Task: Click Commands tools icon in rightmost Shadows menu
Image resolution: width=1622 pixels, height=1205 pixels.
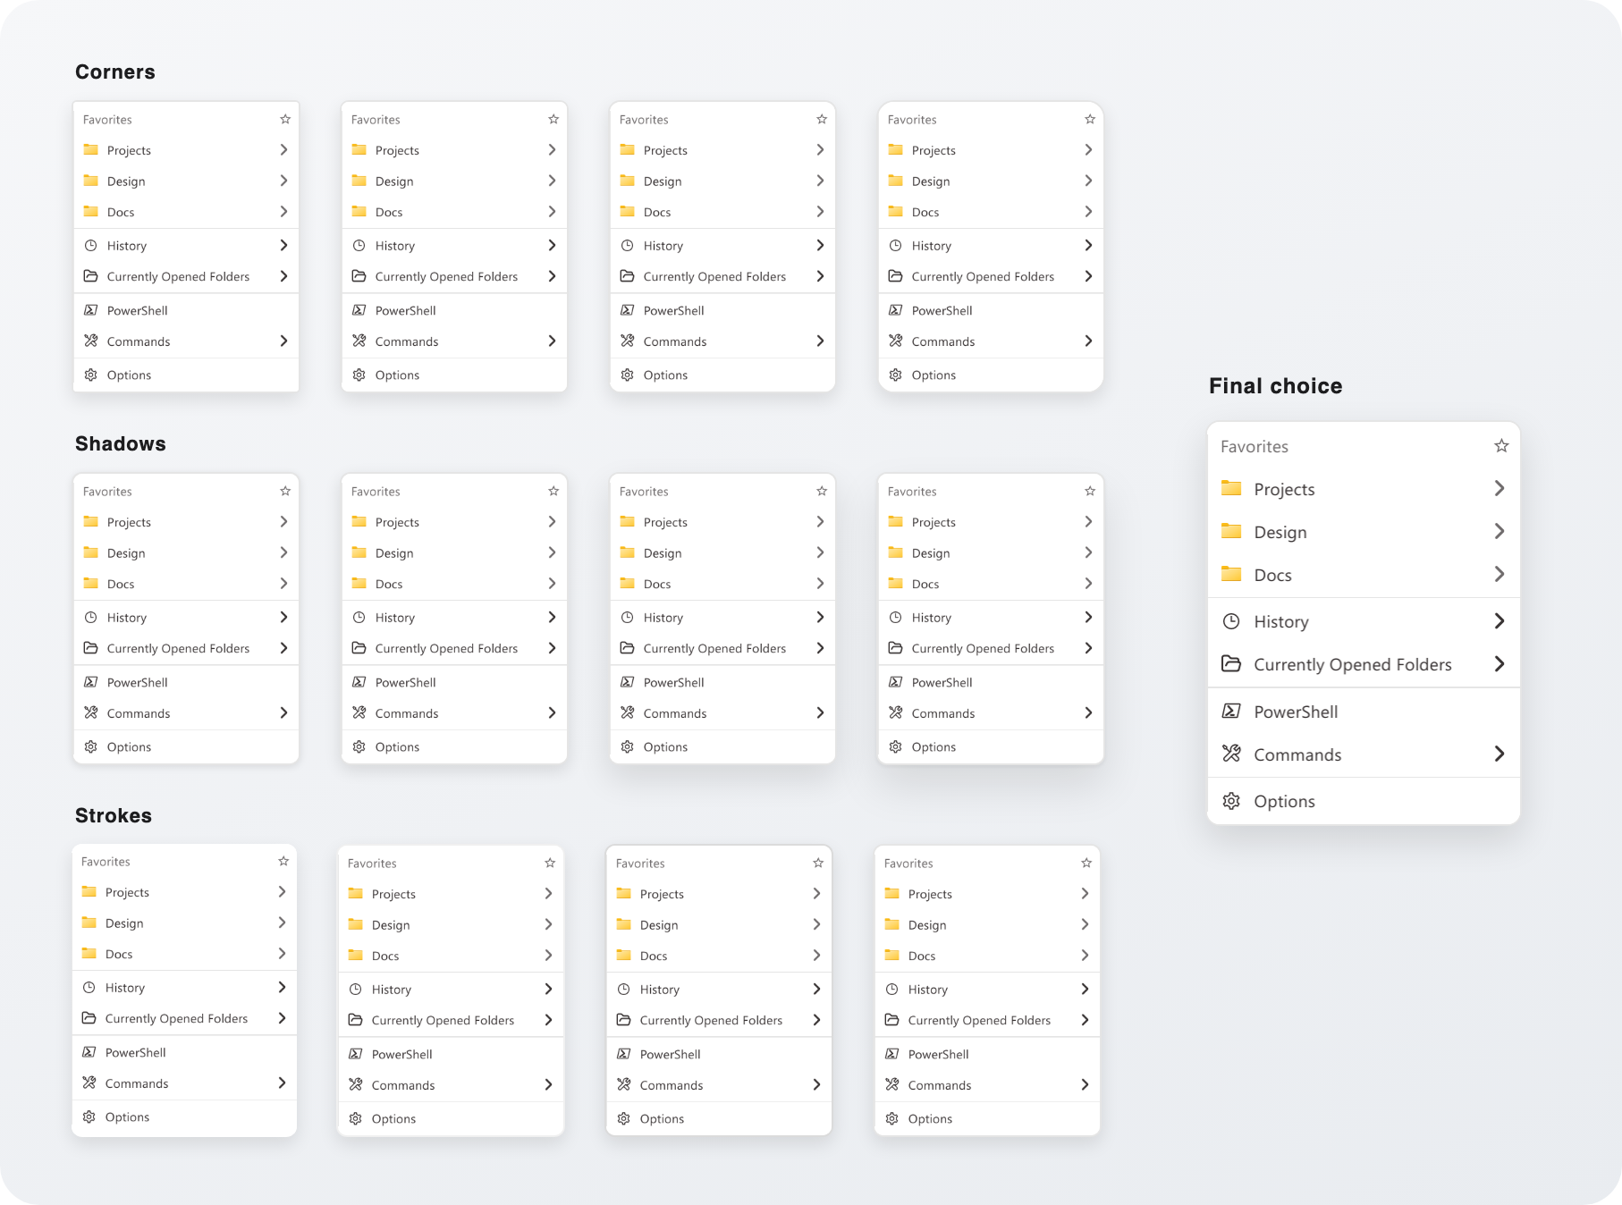Action: click(895, 712)
